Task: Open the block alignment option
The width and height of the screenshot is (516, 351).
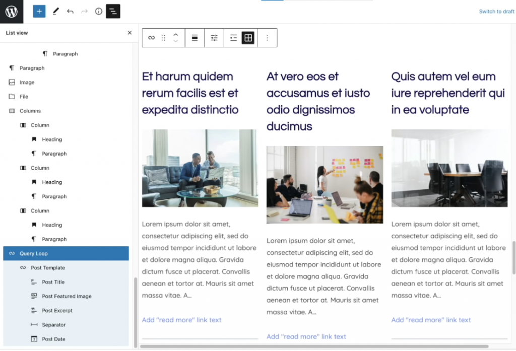Action: [195, 38]
